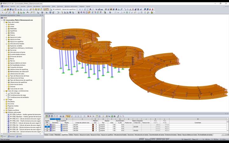Select the Combinaciones de carga tree item
Image resolution: width=229 pixels, height=143 pixels.
(18, 95)
